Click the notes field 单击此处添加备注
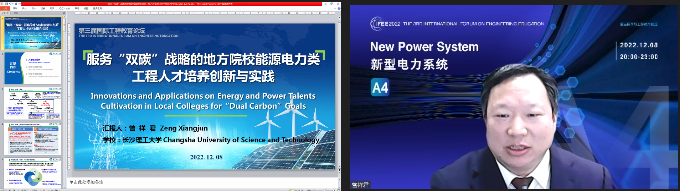Viewport: 680px width, 191px height. point(86,182)
